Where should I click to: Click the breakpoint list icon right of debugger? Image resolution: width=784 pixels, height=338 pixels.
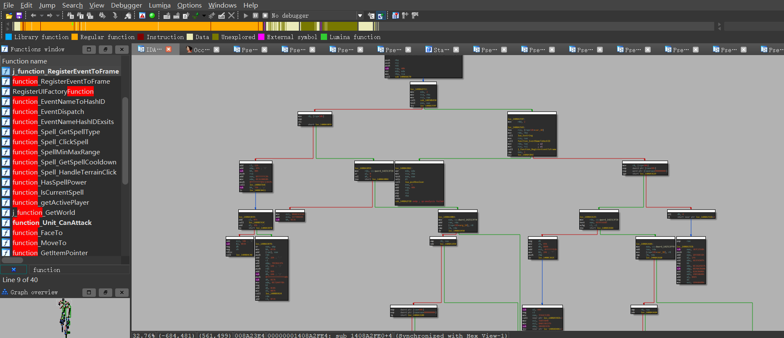tap(396, 16)
